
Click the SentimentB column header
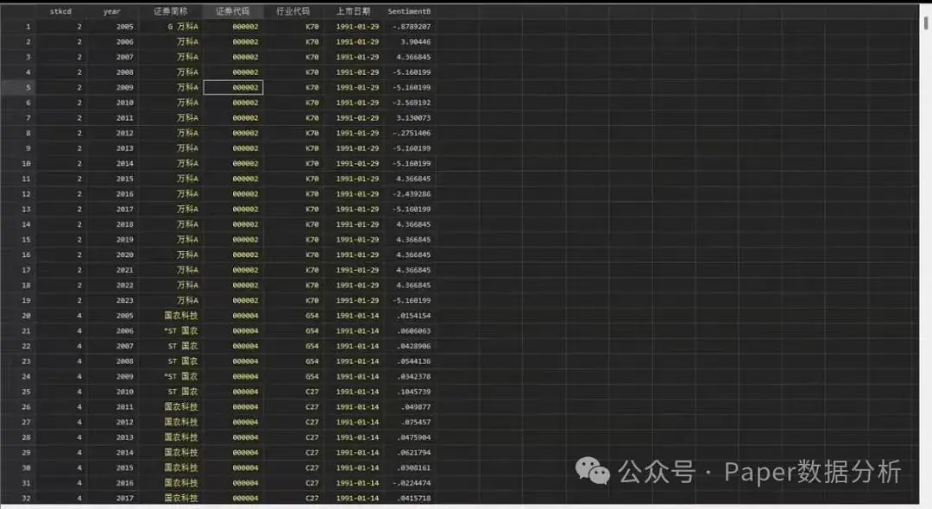click(409, 11)
